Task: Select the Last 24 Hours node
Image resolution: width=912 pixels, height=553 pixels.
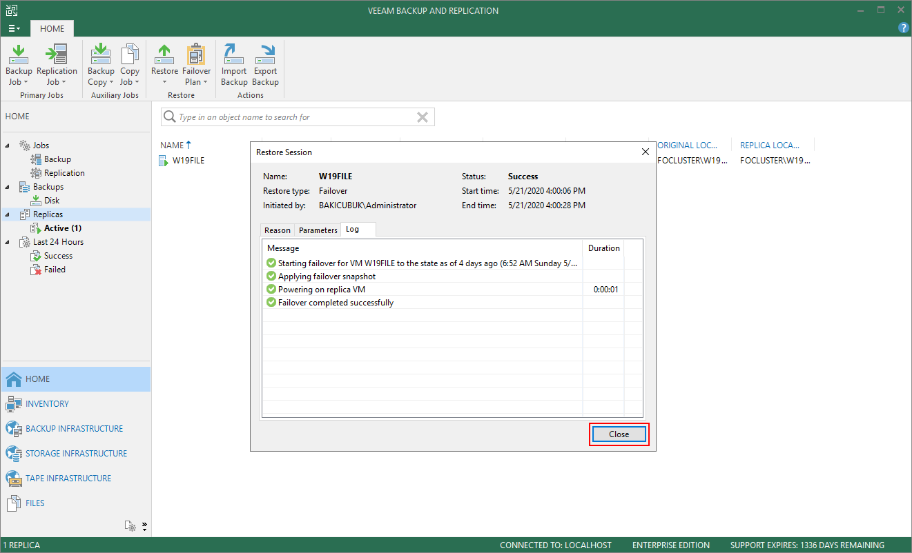Action: click(x=58, y=242)
